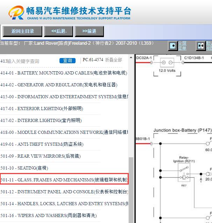Viewport: 212px width, 223px height.
Task: Select 417-01 Exterior Lighting entry
Action: coord(42,109)
